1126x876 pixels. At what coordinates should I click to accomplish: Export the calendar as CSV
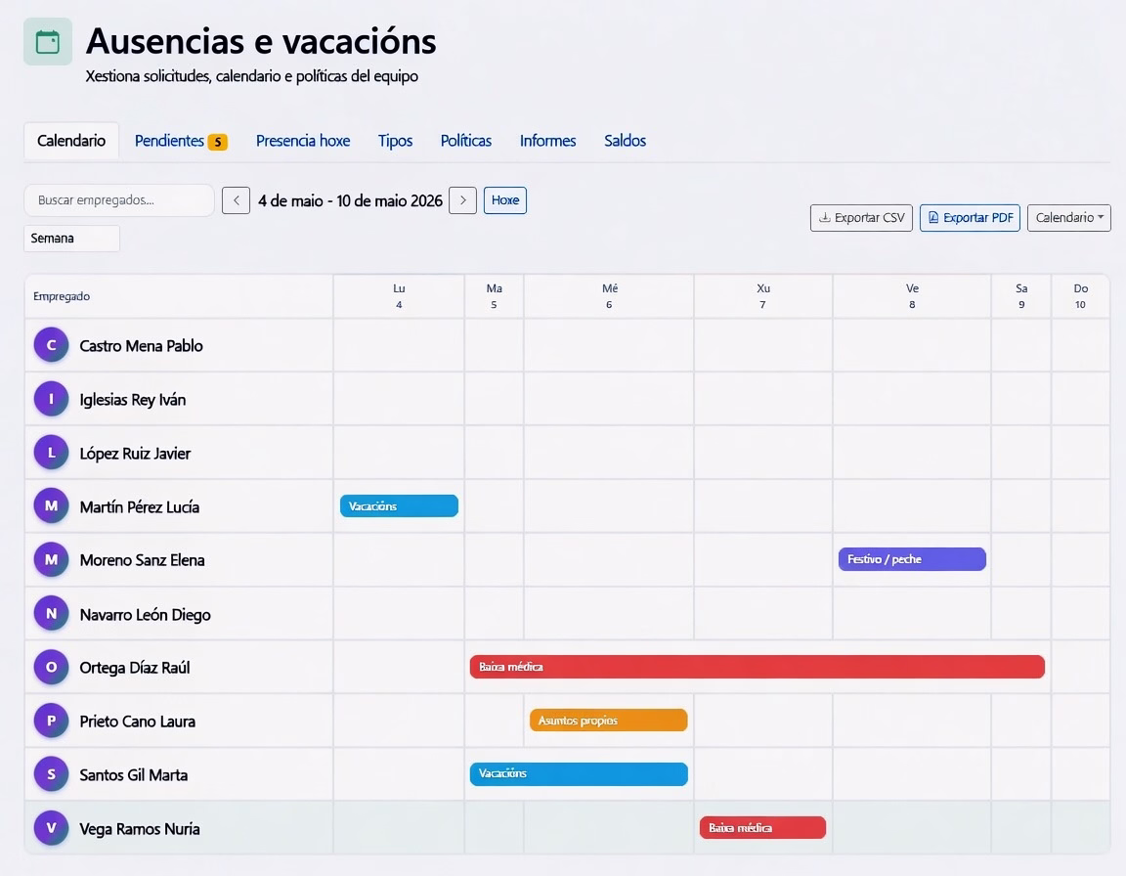tap(862, 218)
